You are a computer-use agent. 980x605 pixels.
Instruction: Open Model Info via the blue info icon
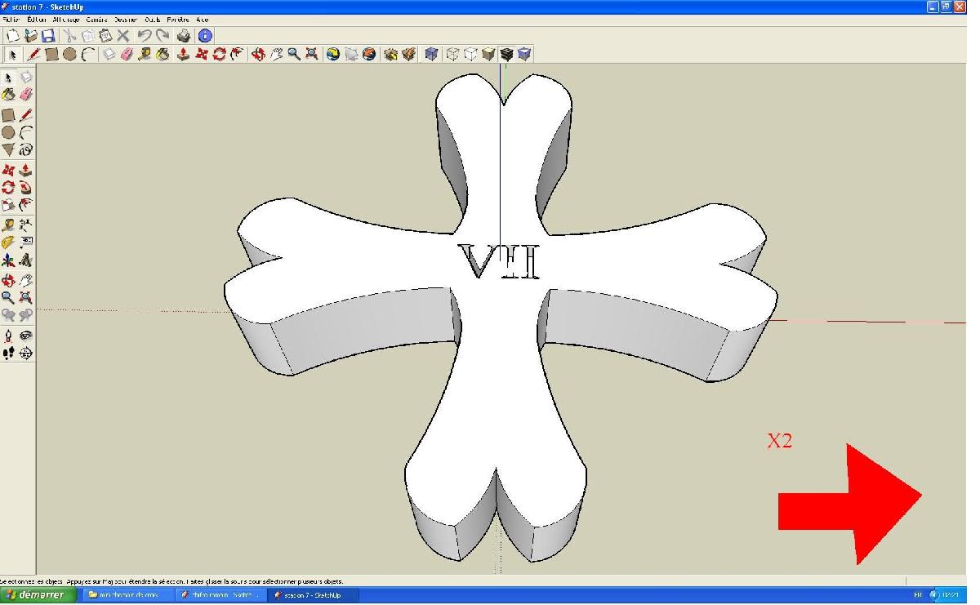click(x=205, y=36)
